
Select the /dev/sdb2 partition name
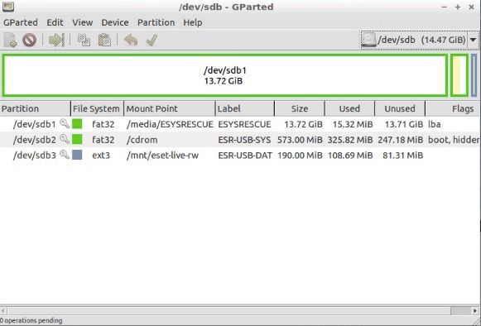pos(35,140)
